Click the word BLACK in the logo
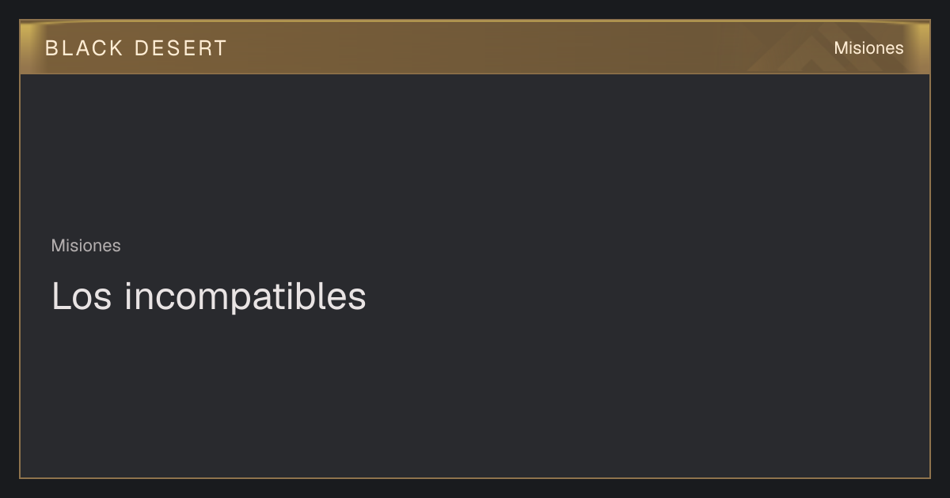 click(84, 48)
